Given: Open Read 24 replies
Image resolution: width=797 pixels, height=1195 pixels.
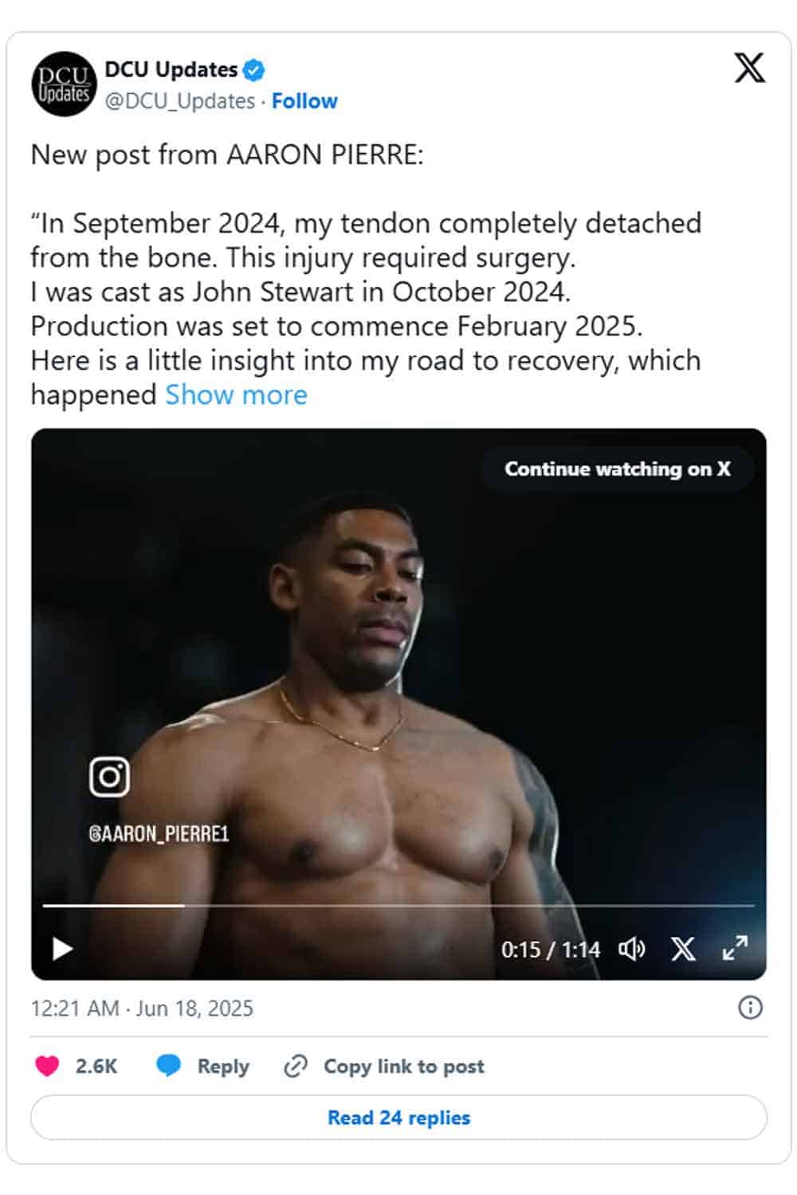Looking at the screenshot, I should (x=398, y=1117).
